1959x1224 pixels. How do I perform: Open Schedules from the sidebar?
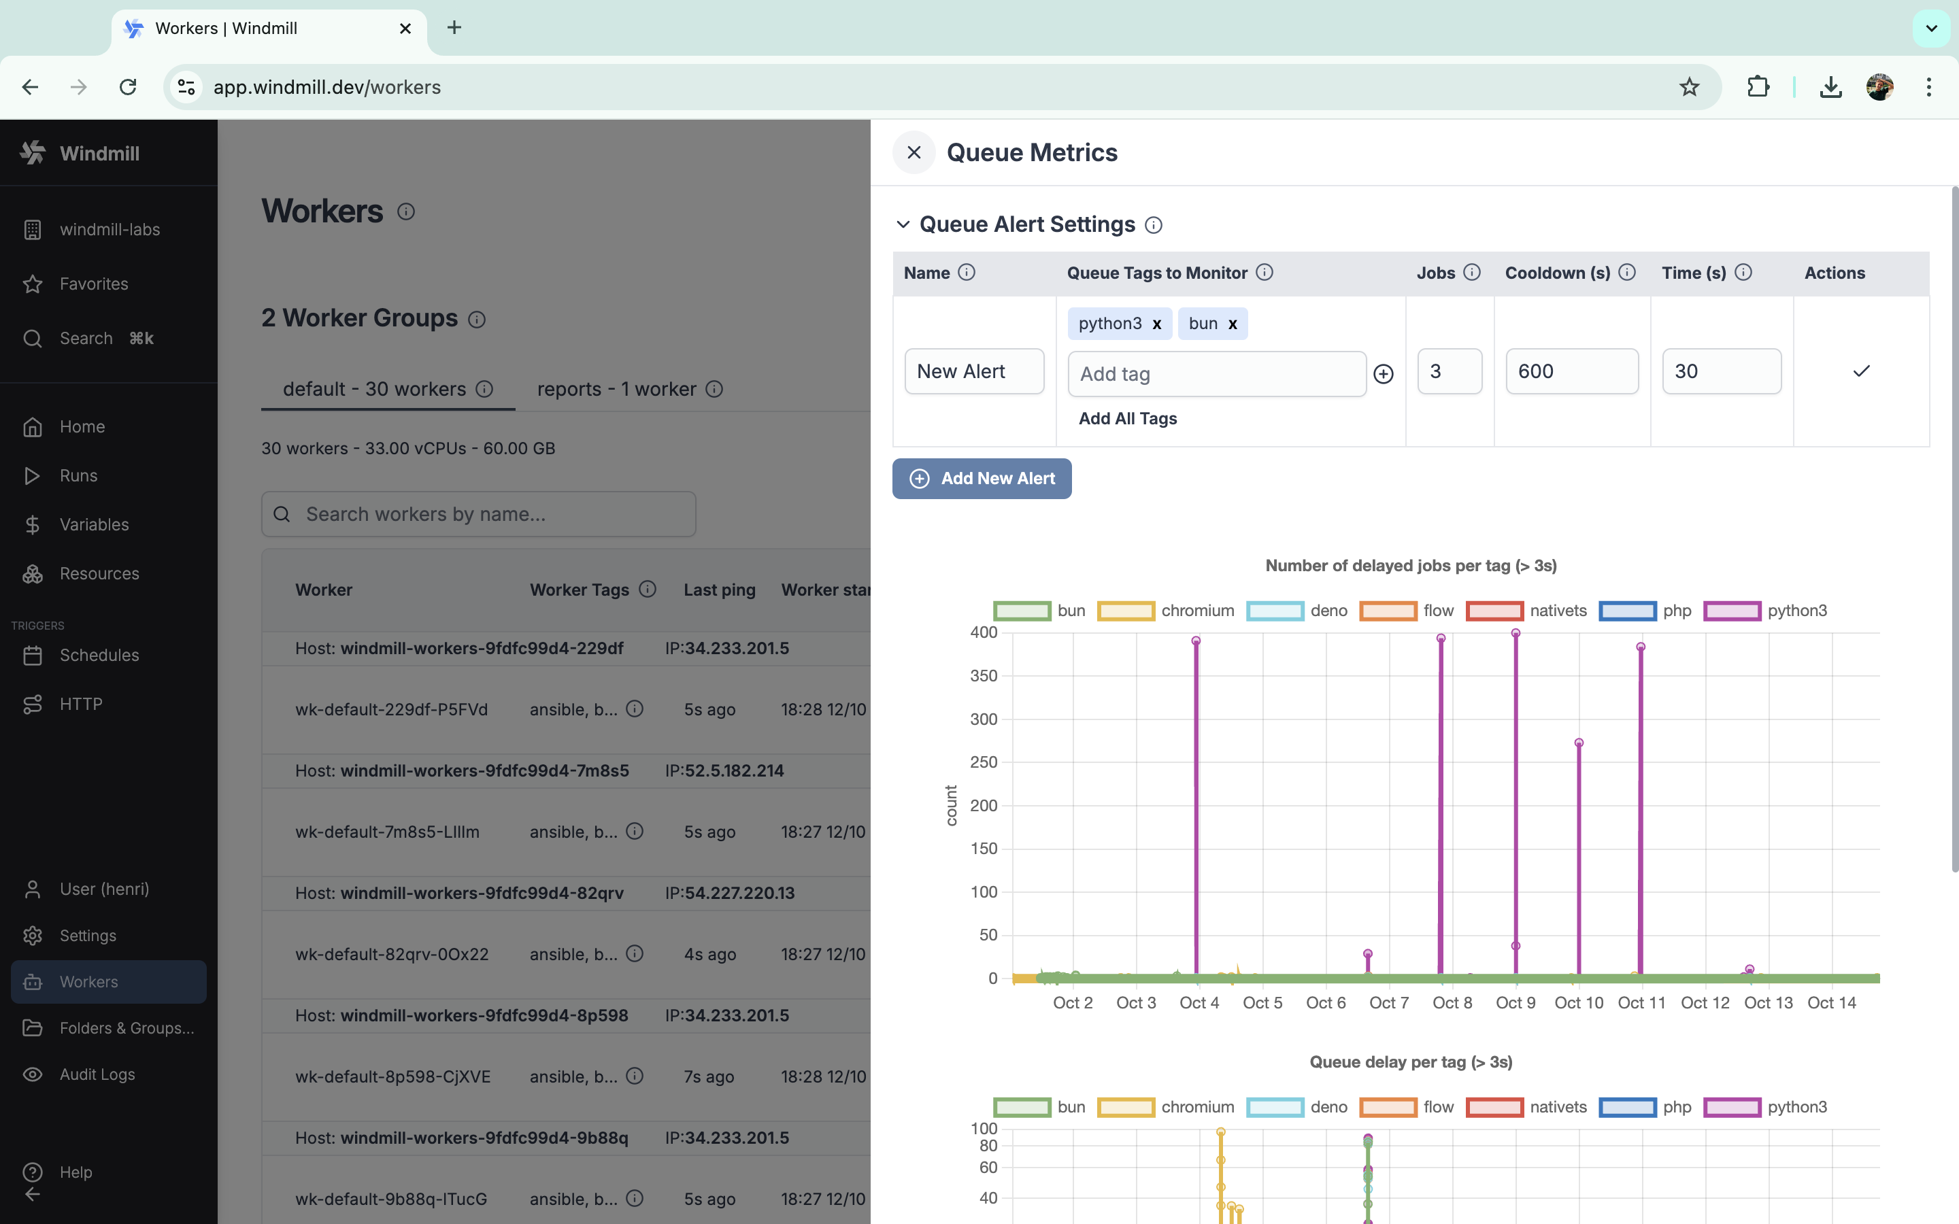click(99, 655)
